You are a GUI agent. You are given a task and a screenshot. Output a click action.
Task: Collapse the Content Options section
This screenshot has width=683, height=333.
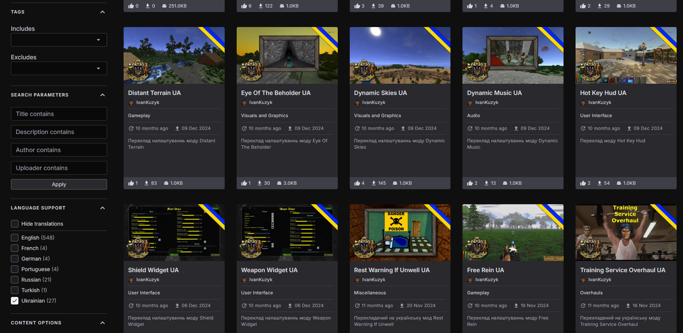[103, 323]
